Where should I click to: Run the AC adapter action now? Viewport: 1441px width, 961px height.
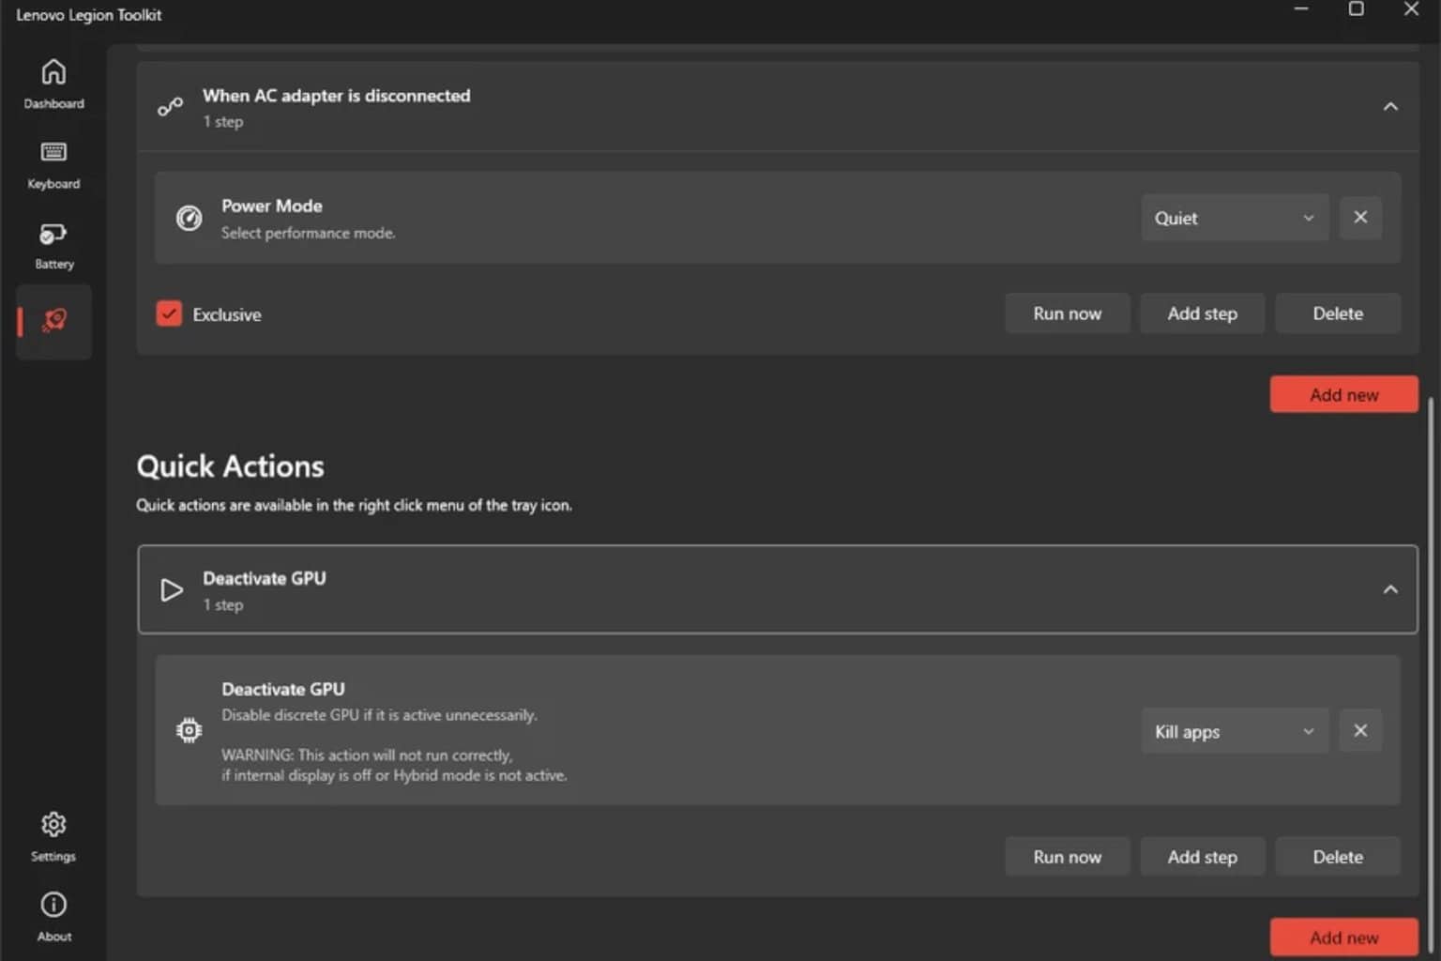click(x=1067, y=313)
